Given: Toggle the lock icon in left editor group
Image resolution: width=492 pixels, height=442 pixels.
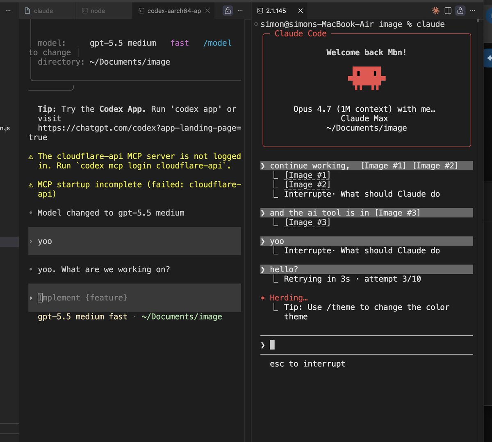Looking at the screenshot, I should tap(228, 11).
